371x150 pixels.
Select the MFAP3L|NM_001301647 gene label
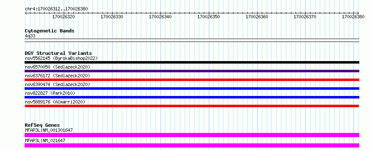pyautogui.click(x=49, y=130)
